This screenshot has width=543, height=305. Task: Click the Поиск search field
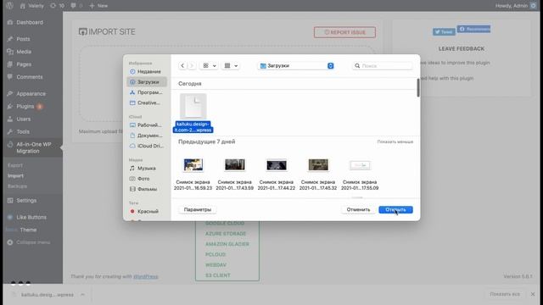point(383,66)
